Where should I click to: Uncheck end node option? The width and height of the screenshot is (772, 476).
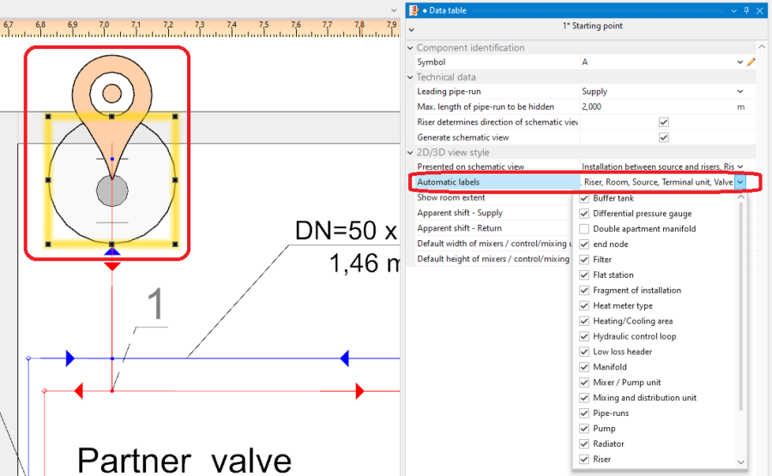584,244
